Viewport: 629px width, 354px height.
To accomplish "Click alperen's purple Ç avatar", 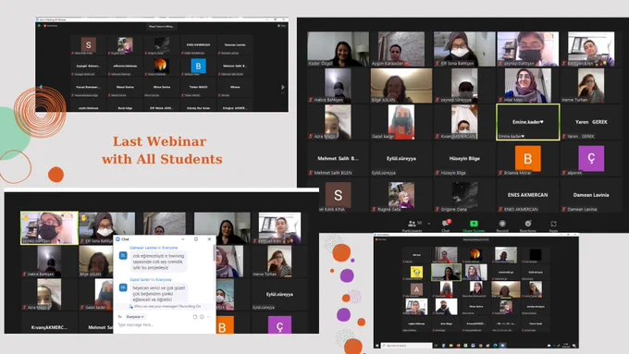I will coord(591,158).
